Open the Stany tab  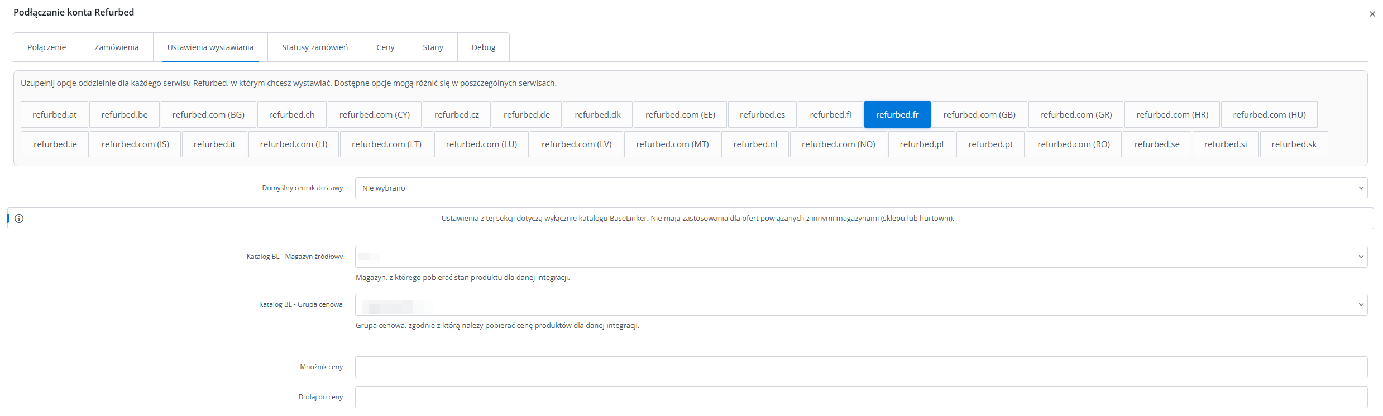[433, 47]
